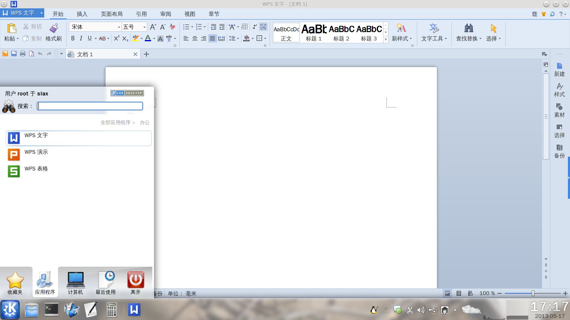570x320 pixels.
Task: Toggle strikethrough AB formatting
Action: click(102, 38)
